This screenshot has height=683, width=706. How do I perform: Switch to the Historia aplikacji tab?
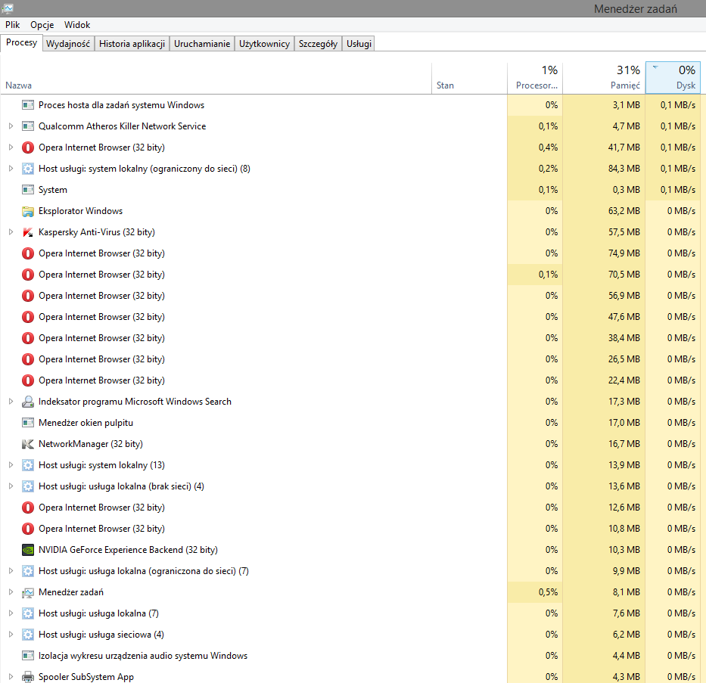[x=132, y=44]
